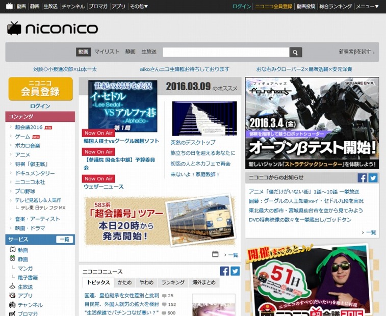Open ウェザーニュース live link
Viewport: 386px width, 316px height.
tap(104, 187)
